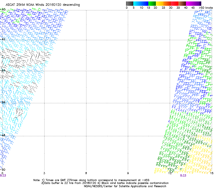Click the right purple 8:23 time label
This screenshot has width=214, height=188.
tap(183, 176)
